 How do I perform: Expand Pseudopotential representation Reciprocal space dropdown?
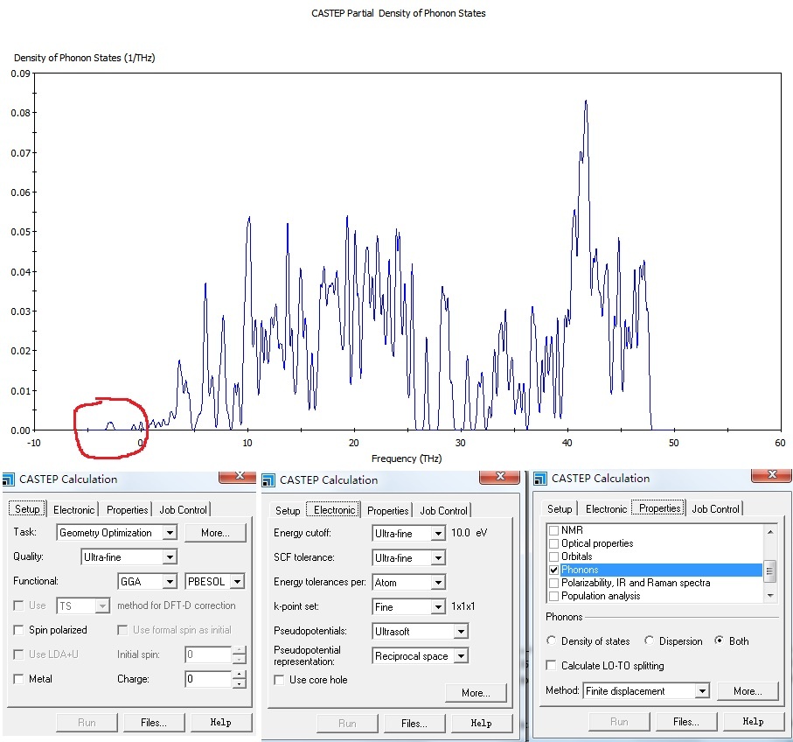tap(461, 656)
